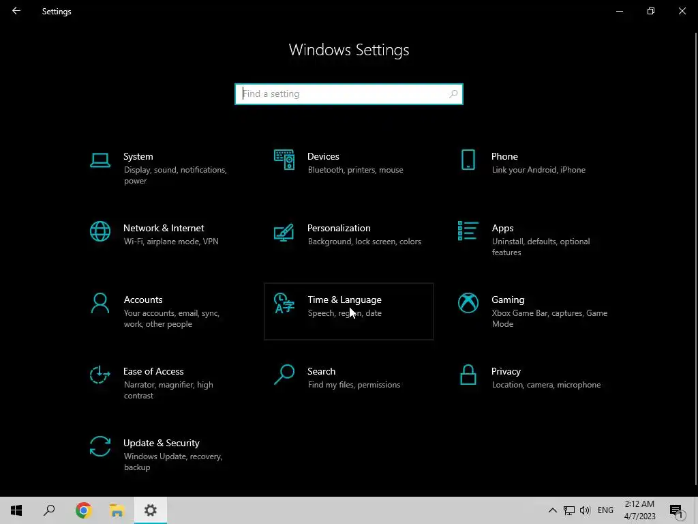
Task: Open the notification center icon
Action: (x=677, y=510)
